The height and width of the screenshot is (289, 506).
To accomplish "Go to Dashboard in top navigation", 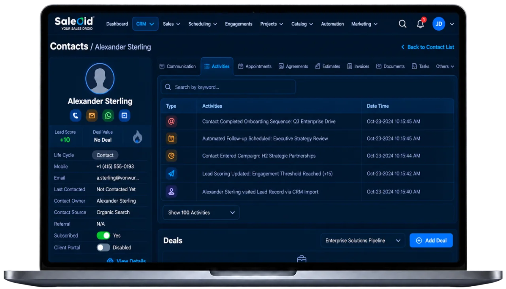I will click(117, 24).
